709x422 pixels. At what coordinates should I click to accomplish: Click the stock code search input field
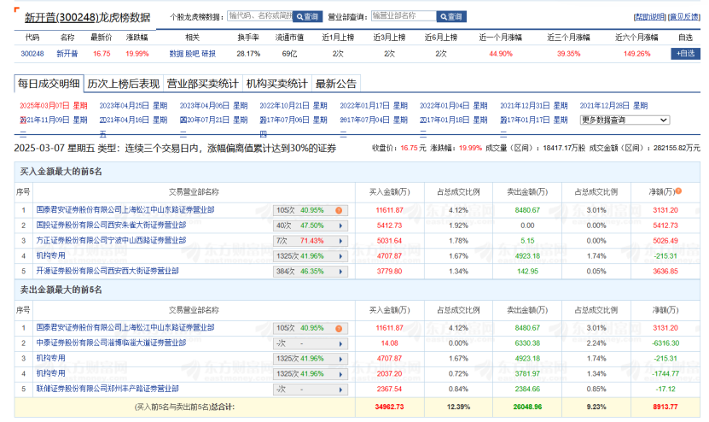point(259,16)
